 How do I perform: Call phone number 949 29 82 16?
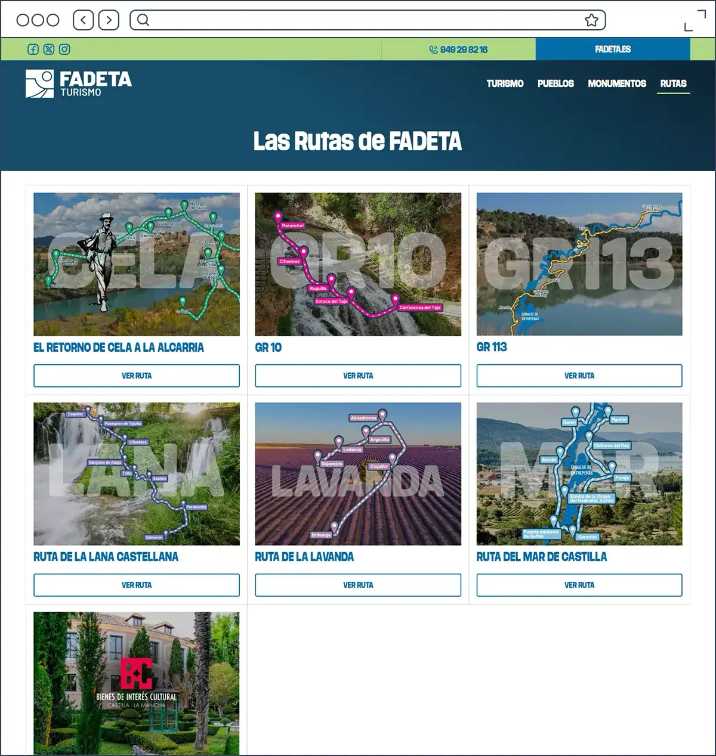click(x=458, y=49)
